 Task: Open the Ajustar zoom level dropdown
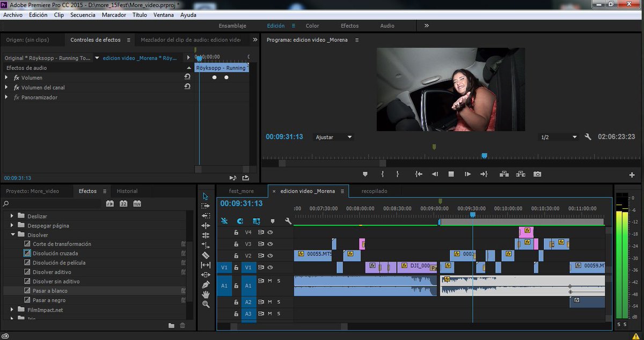coord(333,137)
